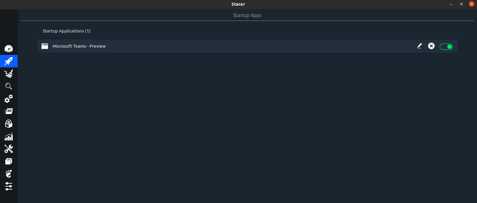Open the Gnome Settings foot icon

(x=9, y=174)
